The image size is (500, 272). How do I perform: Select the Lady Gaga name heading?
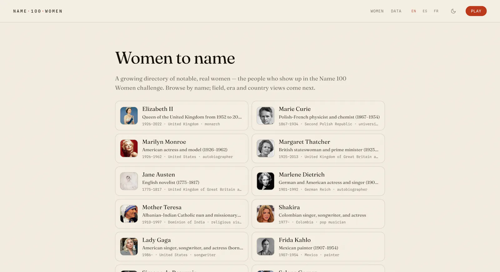pos(156,240)
